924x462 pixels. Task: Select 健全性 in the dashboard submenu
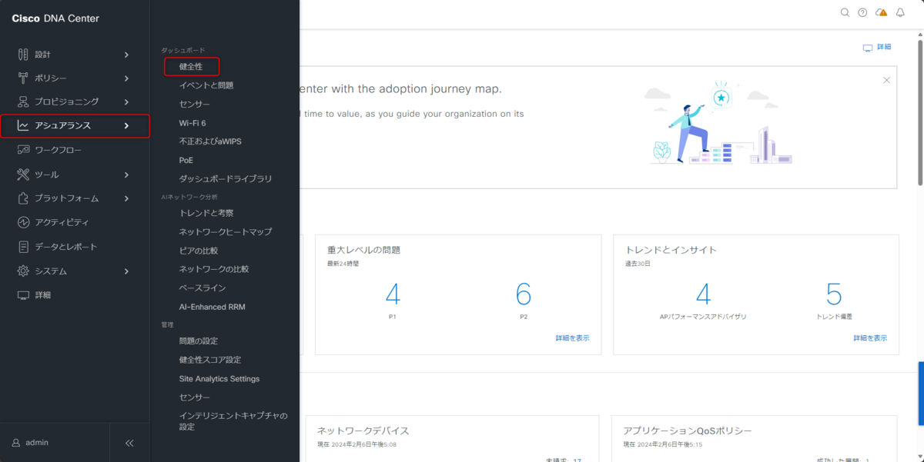(x=191, y=67)
